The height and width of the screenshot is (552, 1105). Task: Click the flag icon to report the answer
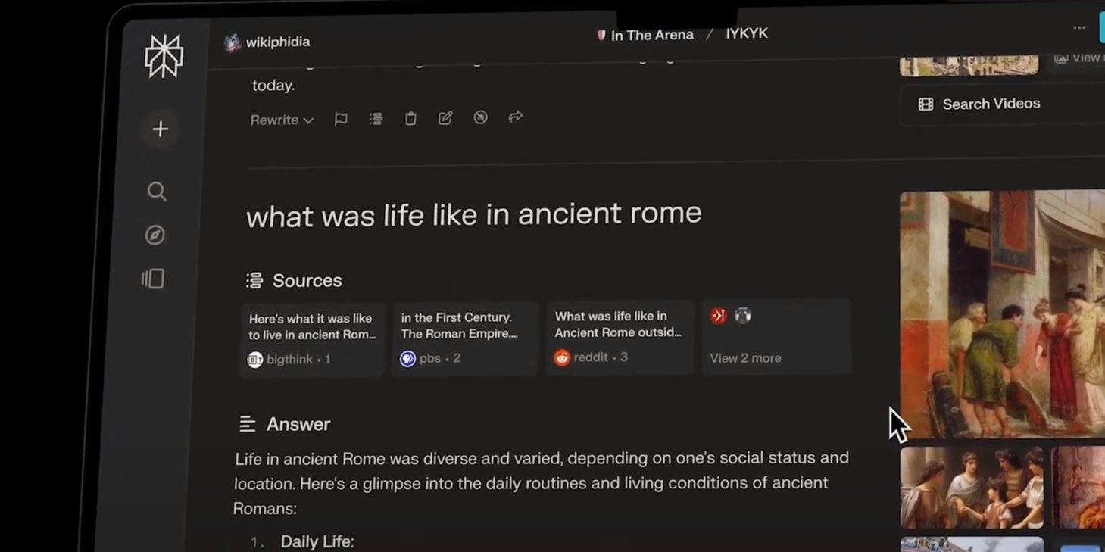point(341,120)
